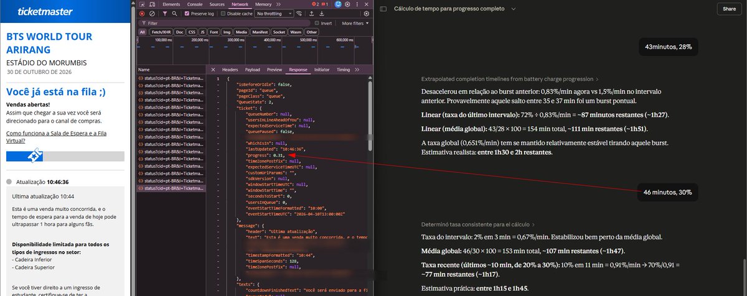Select the highlighted last status request row
The width and height of the screenshot is (747, 296).
click(x=171, y=188)
